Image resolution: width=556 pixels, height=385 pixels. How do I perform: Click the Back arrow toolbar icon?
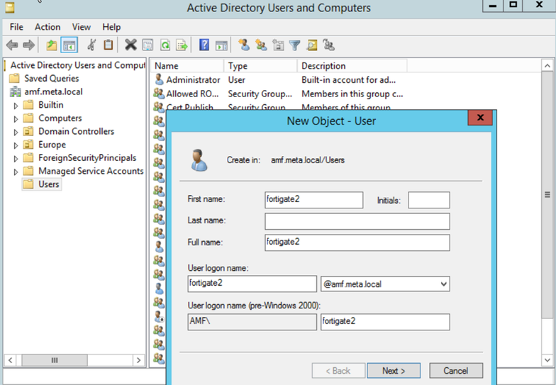[x=12, y=45]
